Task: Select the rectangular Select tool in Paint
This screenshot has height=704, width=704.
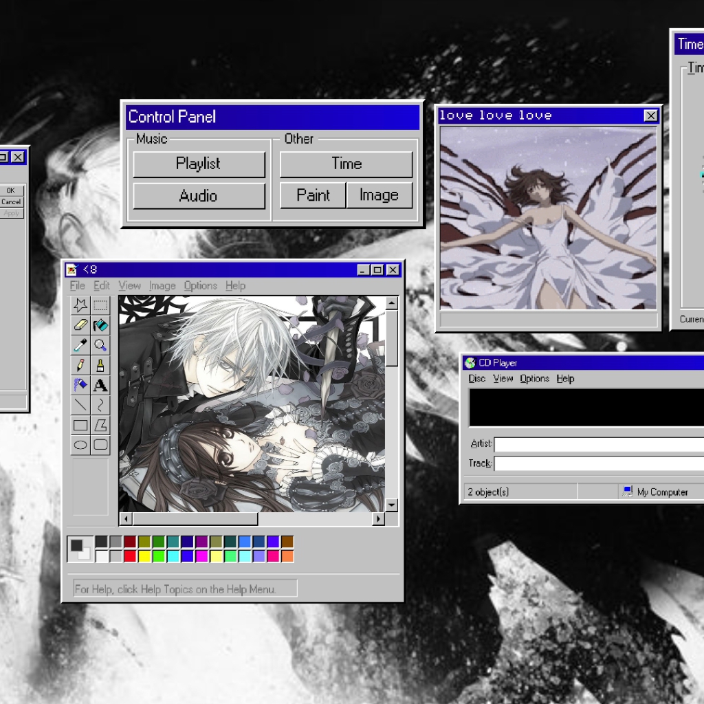Action: click(100, 305)
